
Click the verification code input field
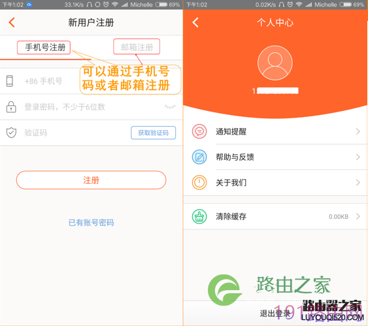36,133
